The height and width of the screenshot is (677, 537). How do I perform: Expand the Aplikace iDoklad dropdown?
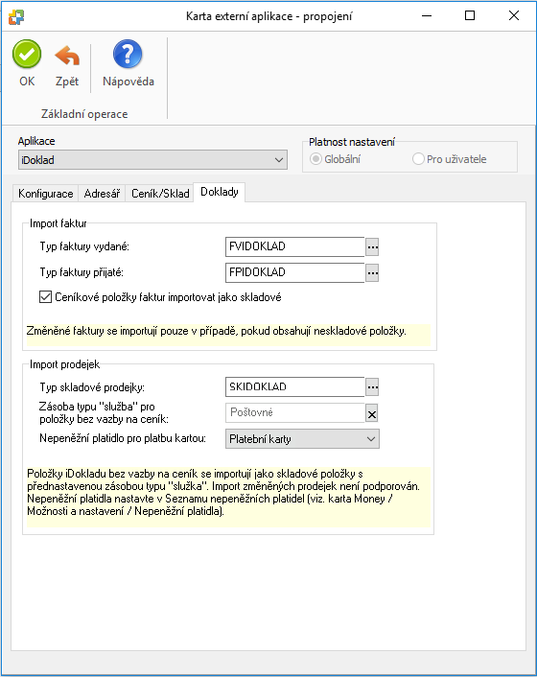pyautogui.click(x=152, y=160)
